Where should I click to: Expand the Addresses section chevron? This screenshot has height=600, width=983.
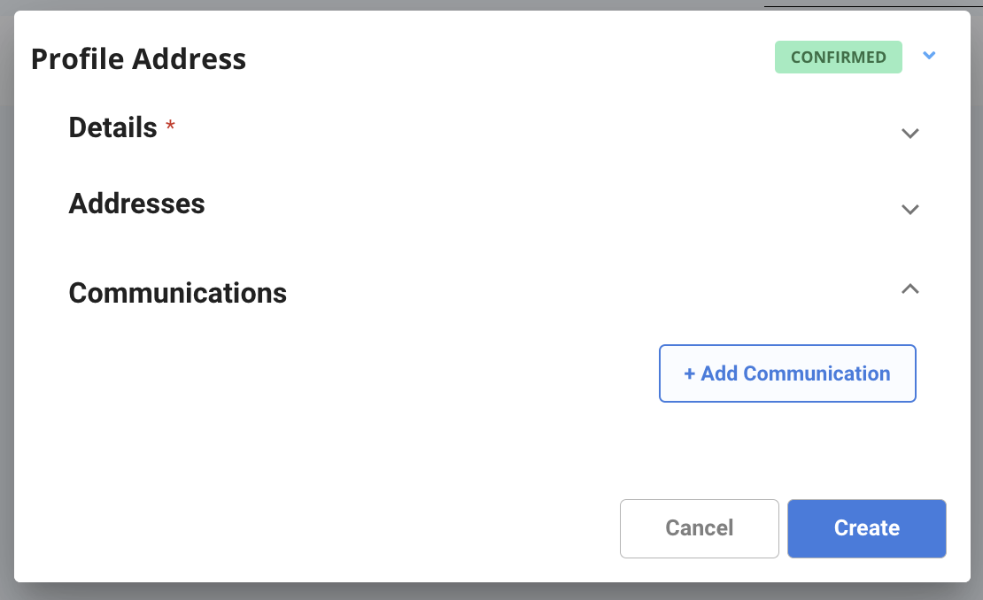[909, 209]
